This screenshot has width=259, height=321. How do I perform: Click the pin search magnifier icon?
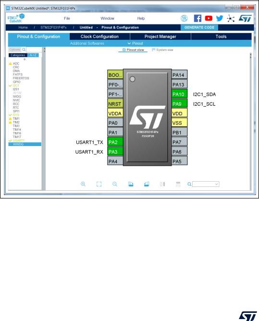tap(189, 184)
